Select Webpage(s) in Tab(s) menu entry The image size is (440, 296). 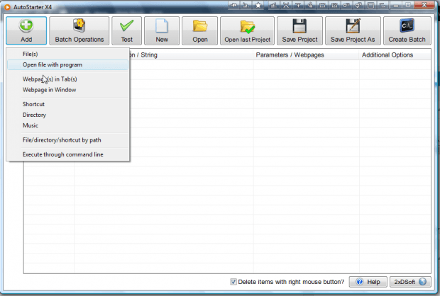(67, 79)
